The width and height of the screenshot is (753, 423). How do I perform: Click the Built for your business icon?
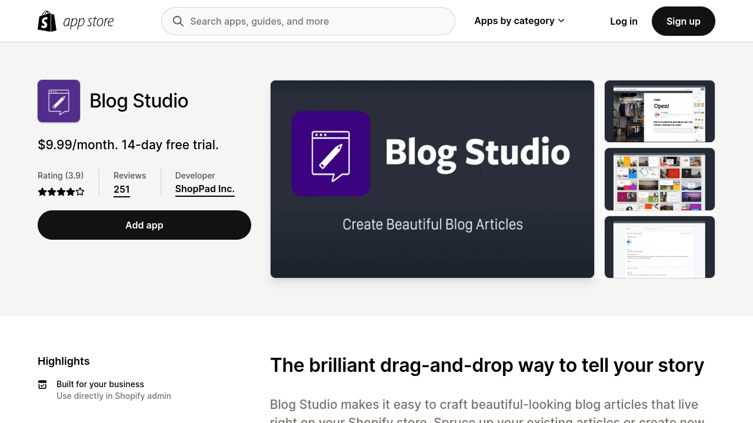42,384
